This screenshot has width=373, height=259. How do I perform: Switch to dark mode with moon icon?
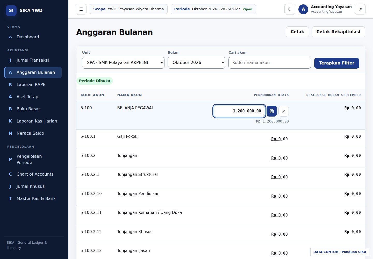[290, 9]
